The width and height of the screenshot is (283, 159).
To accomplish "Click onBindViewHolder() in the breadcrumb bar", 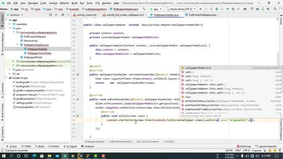I will point(120,142).
